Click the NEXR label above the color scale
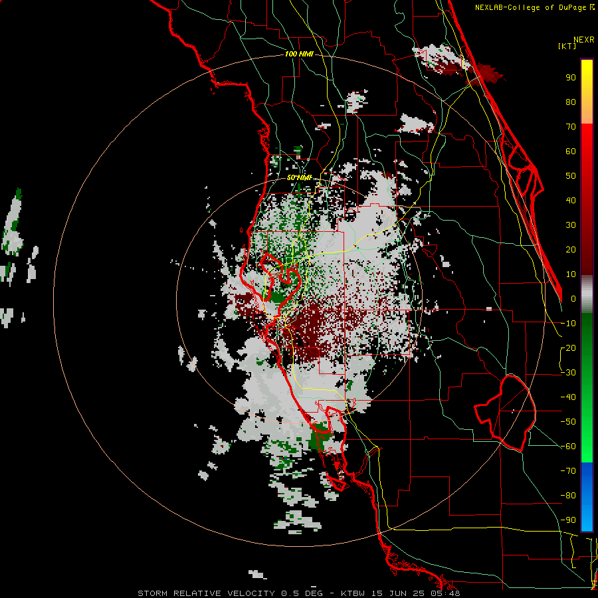 click(x=584, y=40)
